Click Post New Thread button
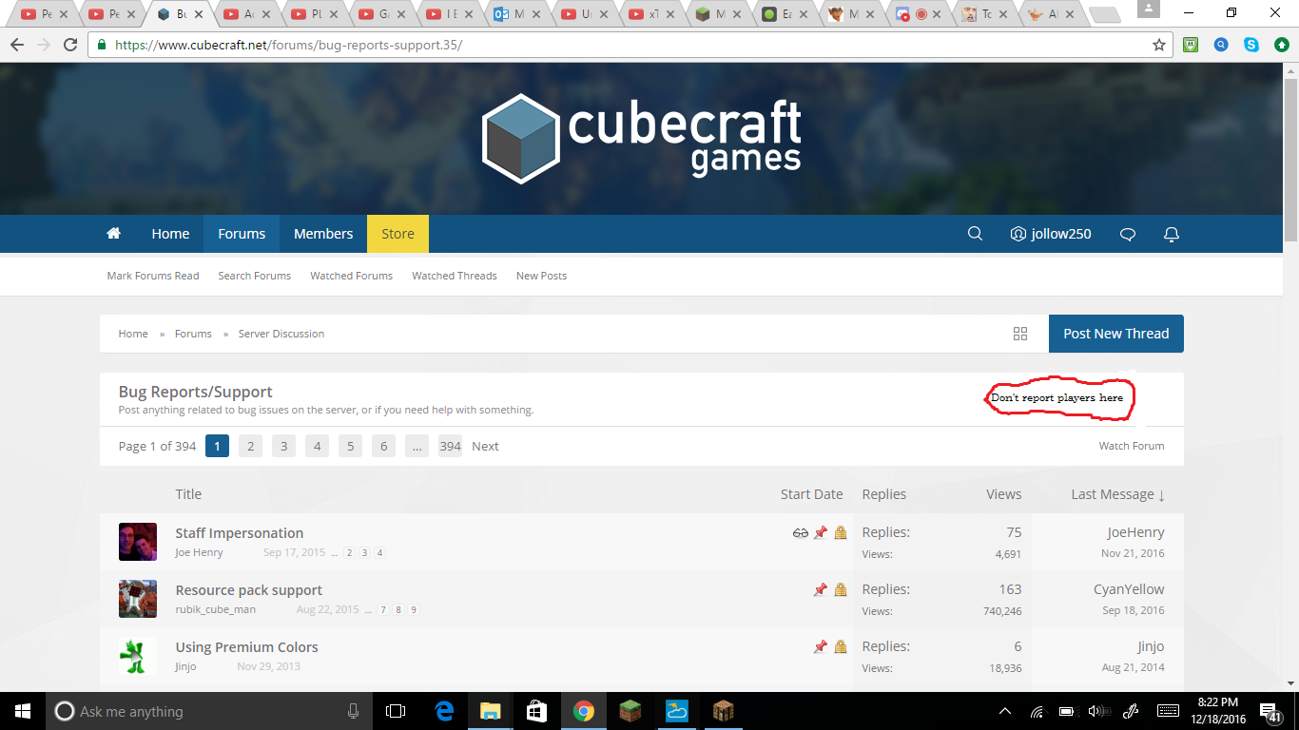The width and height of the screenshot is (1299, 730). point(1116,334)
